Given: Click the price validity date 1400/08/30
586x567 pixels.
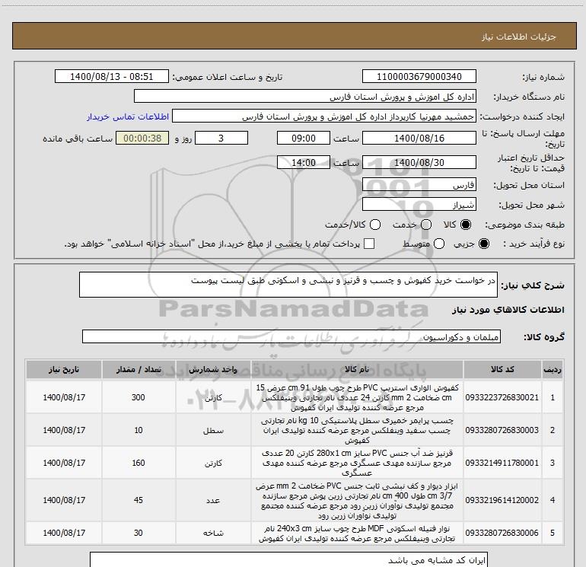Looking at the screenshot, I should coord(419,162).
